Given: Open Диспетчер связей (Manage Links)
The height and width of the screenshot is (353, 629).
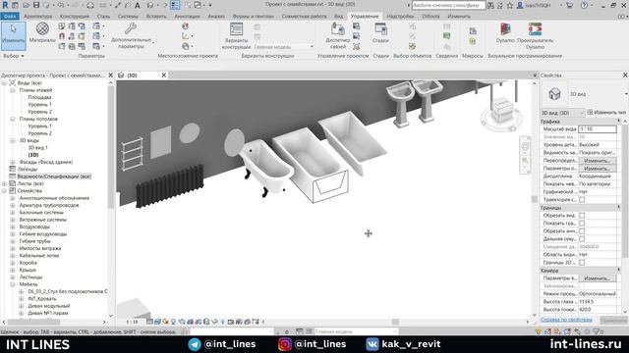Looking at the screenshot, I should click(338, 35).
